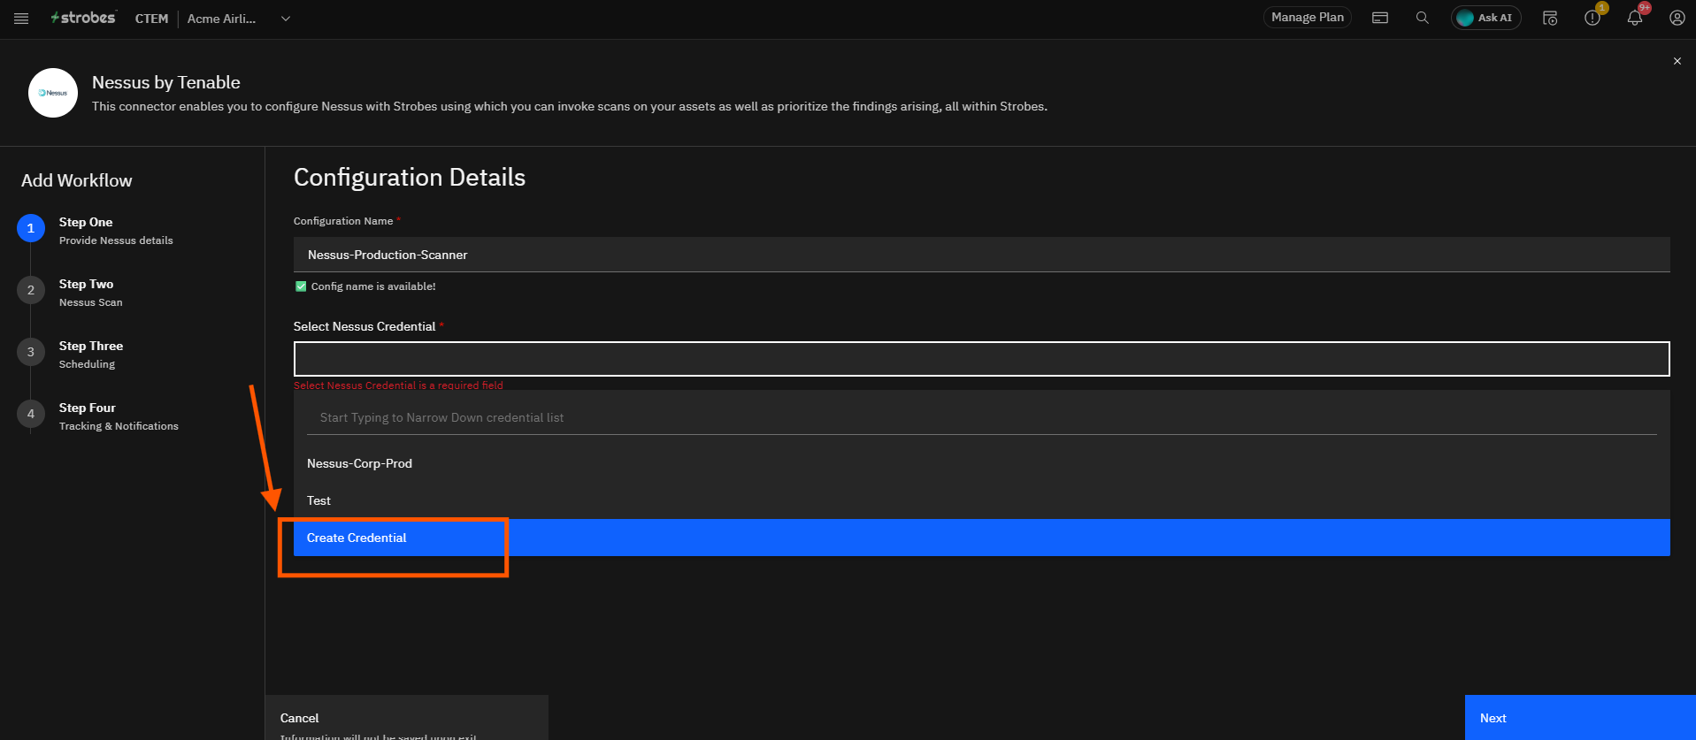The height and width of the screenshot is (740, 1696).
Task: Click the Manage Plan button
Action: point(1307,18)
